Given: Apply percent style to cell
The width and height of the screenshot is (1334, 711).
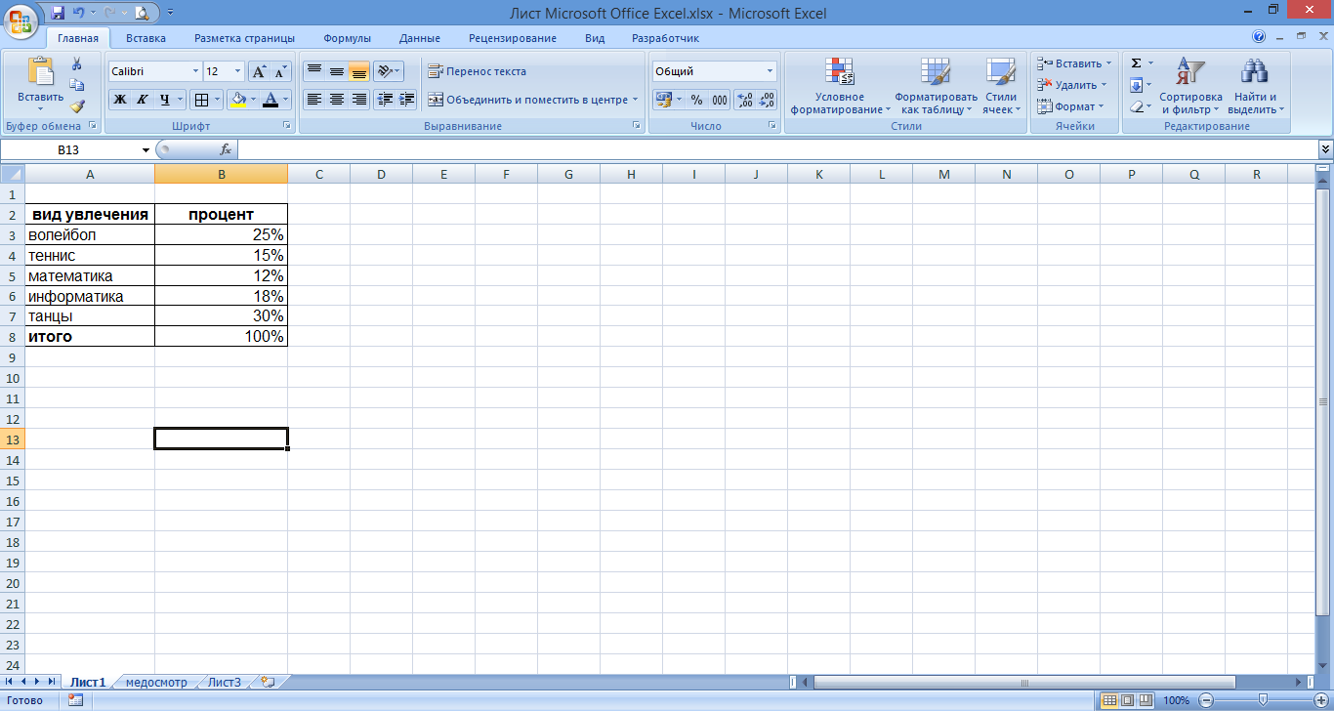Looking at the screenshot, I should pyautogui.click(x=696, y=100).
